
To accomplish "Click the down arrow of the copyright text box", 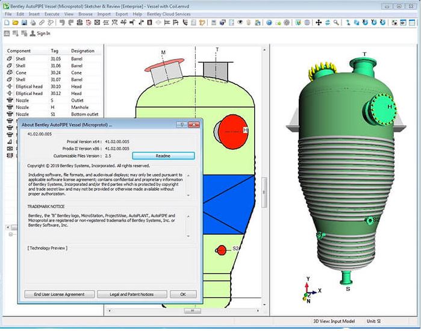I will pos(189,195).
